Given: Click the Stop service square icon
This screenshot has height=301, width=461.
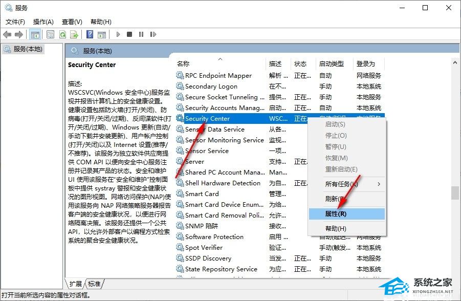Looking at the screenshot, I should (129, 34).
